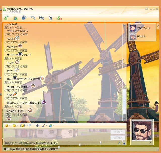The image size is (161, 153).
Task: Click the 送信(S) send button
Action: coord(117,132)
